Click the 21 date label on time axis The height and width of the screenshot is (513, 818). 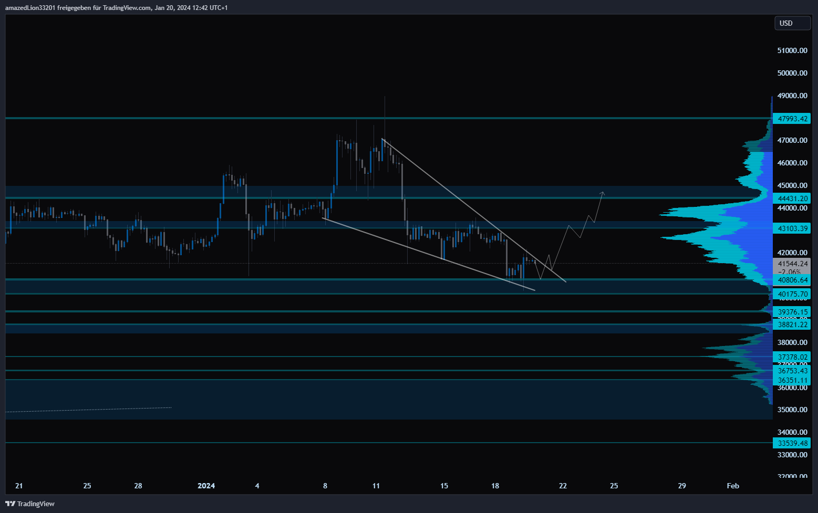coord(19,486)
